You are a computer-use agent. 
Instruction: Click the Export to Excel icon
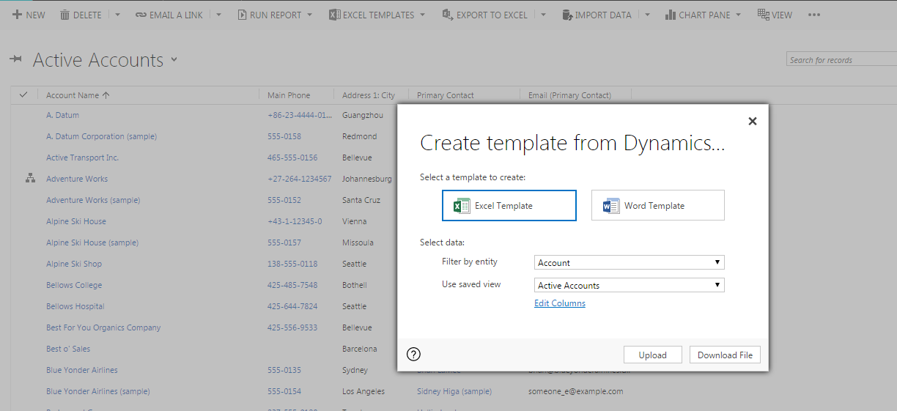coord(447,15)
